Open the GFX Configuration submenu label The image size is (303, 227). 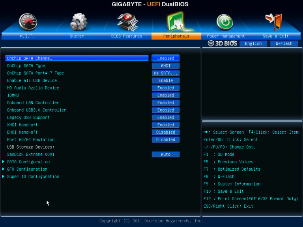pos(27,169)
